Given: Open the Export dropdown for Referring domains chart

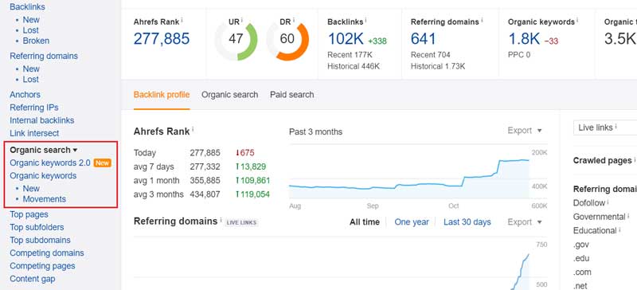Looking at the screenshot, I should [x=525, y=222].
